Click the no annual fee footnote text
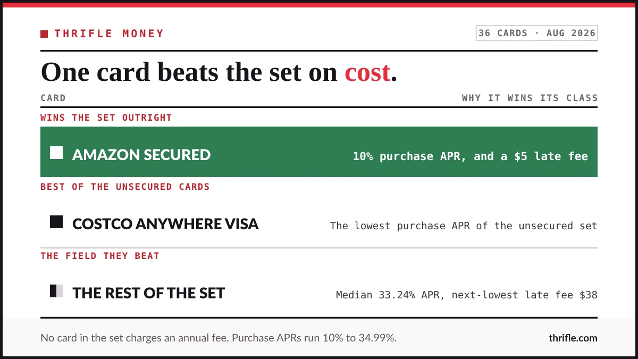 (x=219, y=338)
